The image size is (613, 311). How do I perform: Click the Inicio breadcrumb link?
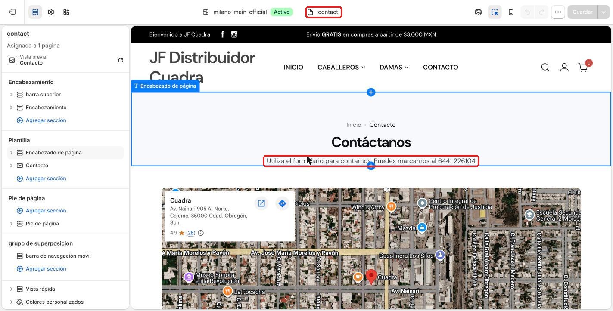(x=354, y=125)
